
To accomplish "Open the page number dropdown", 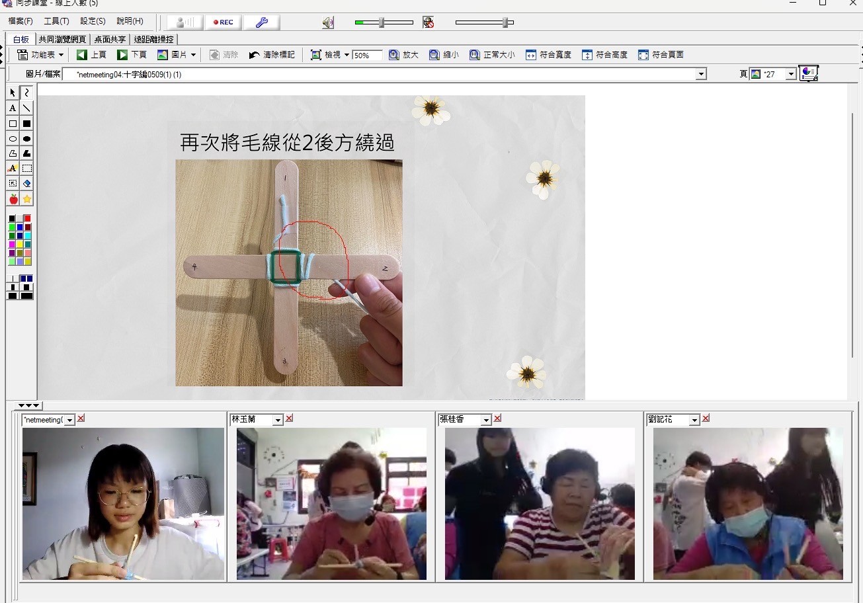I will (791, 75).
